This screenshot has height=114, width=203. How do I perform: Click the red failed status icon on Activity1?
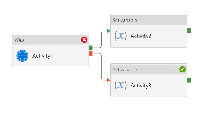[84, 40]
